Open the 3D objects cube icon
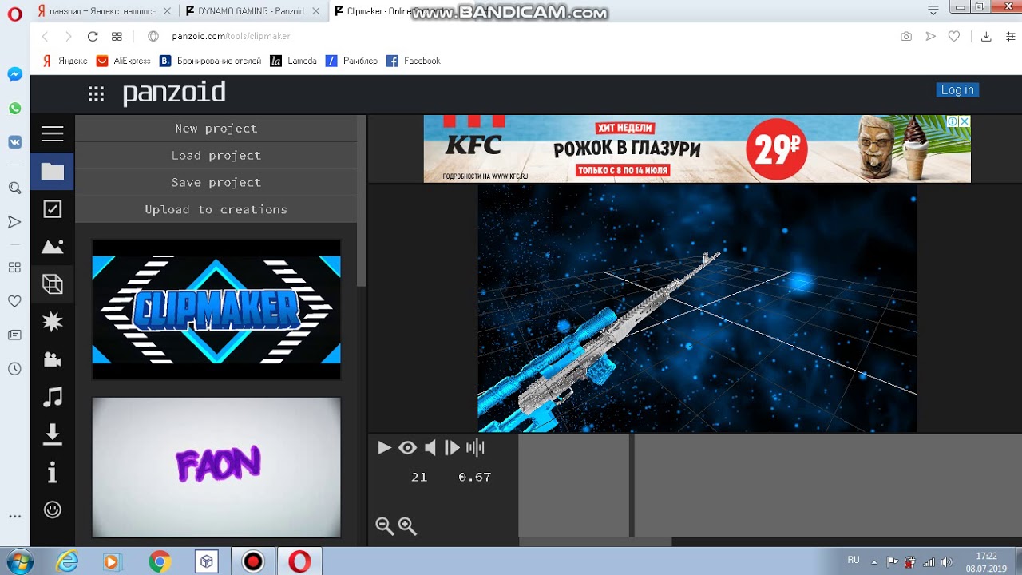The image size is (1022, 575). [53, 284]
